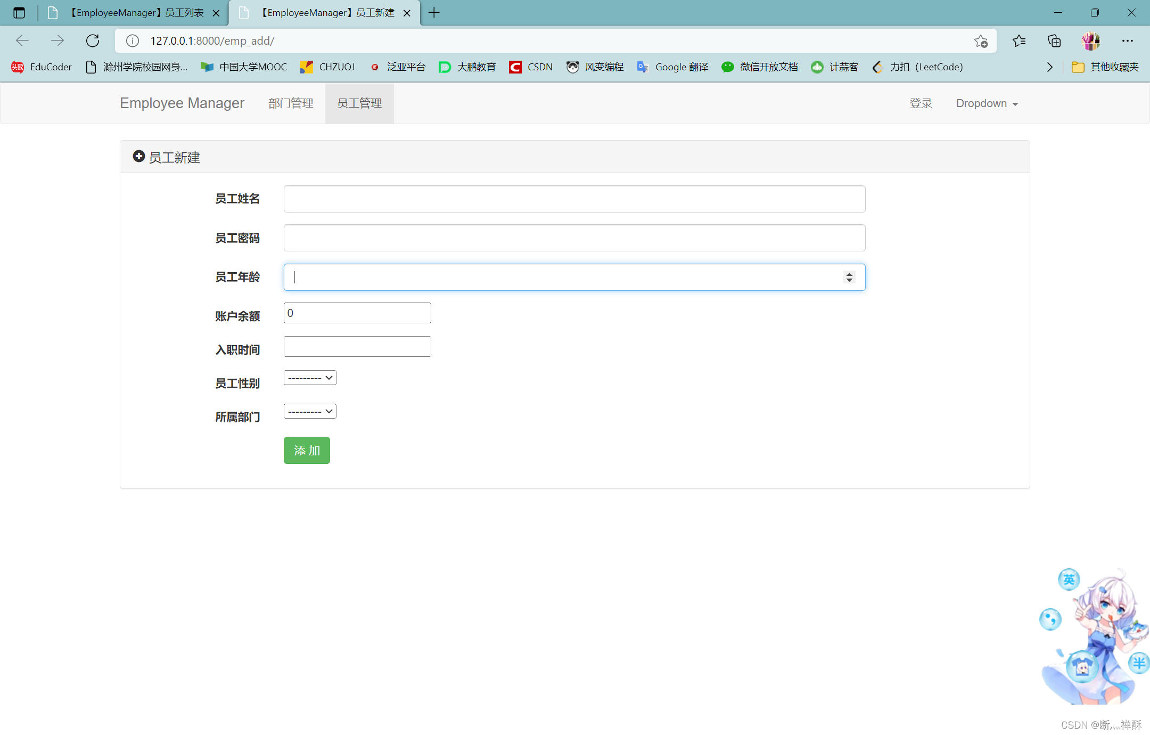Expand the 所属部门 dropdown
1150x735 pixels.
(310, 411)
